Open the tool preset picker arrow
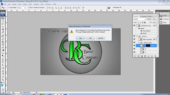This screenshot has height=95, width=170. pyautogui.click(x=6, y=8)
